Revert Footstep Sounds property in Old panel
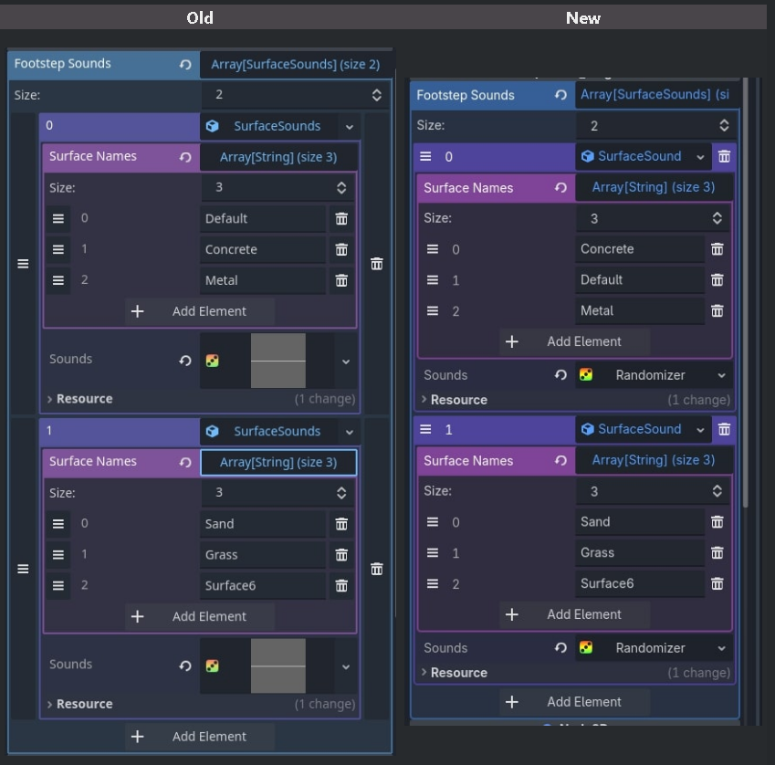 (185, 65)
